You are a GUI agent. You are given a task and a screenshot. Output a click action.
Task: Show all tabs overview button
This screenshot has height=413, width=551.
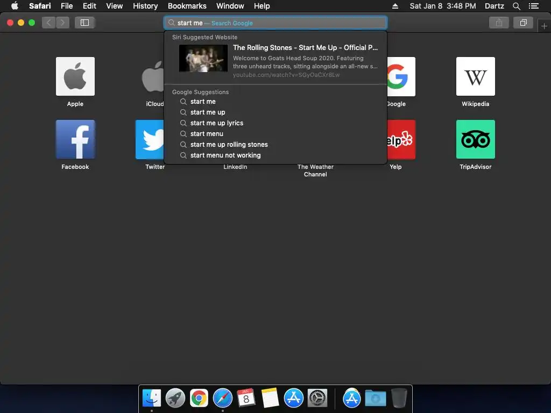tap(523, 23)
